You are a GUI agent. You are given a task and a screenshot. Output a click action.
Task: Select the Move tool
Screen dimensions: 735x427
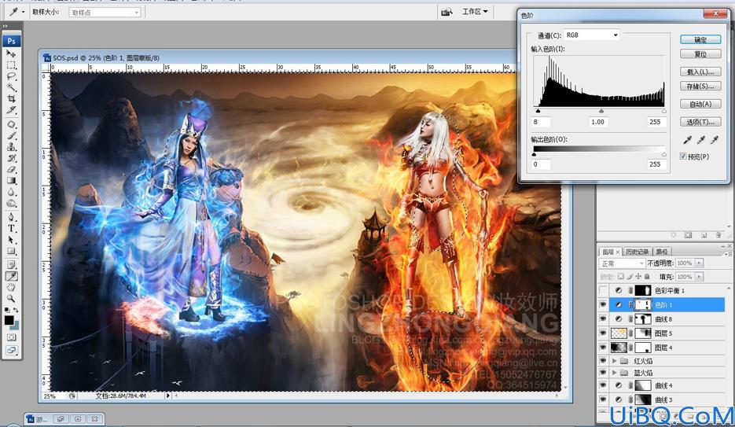click(11, 54)
